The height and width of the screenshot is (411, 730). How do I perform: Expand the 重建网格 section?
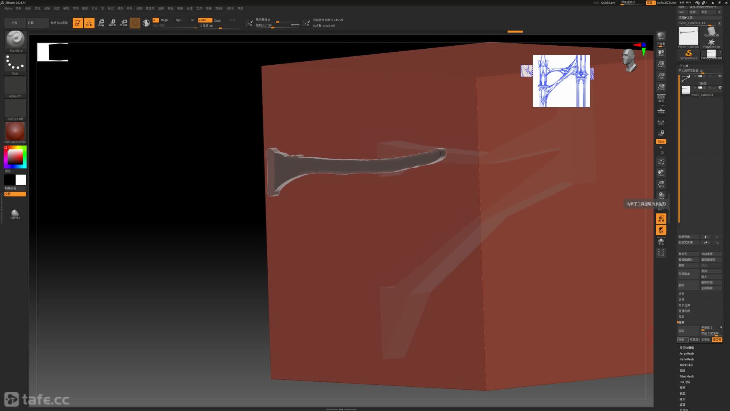[x=684, y=311]
